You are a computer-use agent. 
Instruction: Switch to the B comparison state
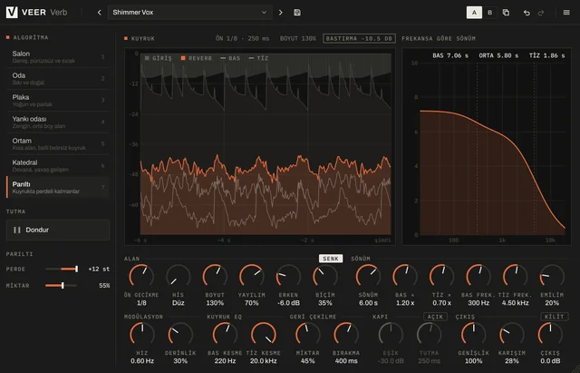coord(489,12)
